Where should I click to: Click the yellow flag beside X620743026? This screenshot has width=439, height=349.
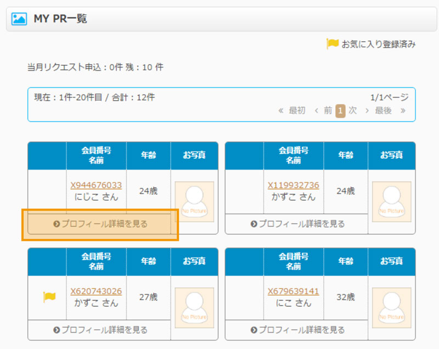pos(49,297)
